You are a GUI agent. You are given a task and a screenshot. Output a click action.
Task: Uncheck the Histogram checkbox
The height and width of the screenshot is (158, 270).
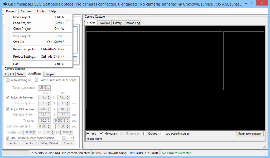tap(102, 134)
